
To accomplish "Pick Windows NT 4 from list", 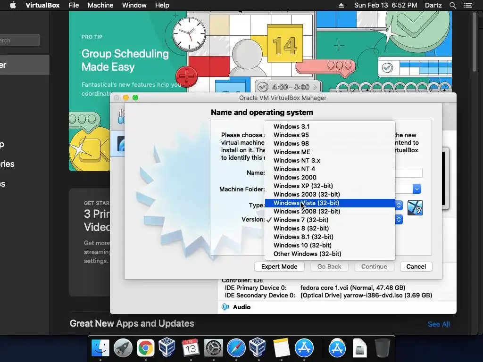I will [x=330, y=169].
